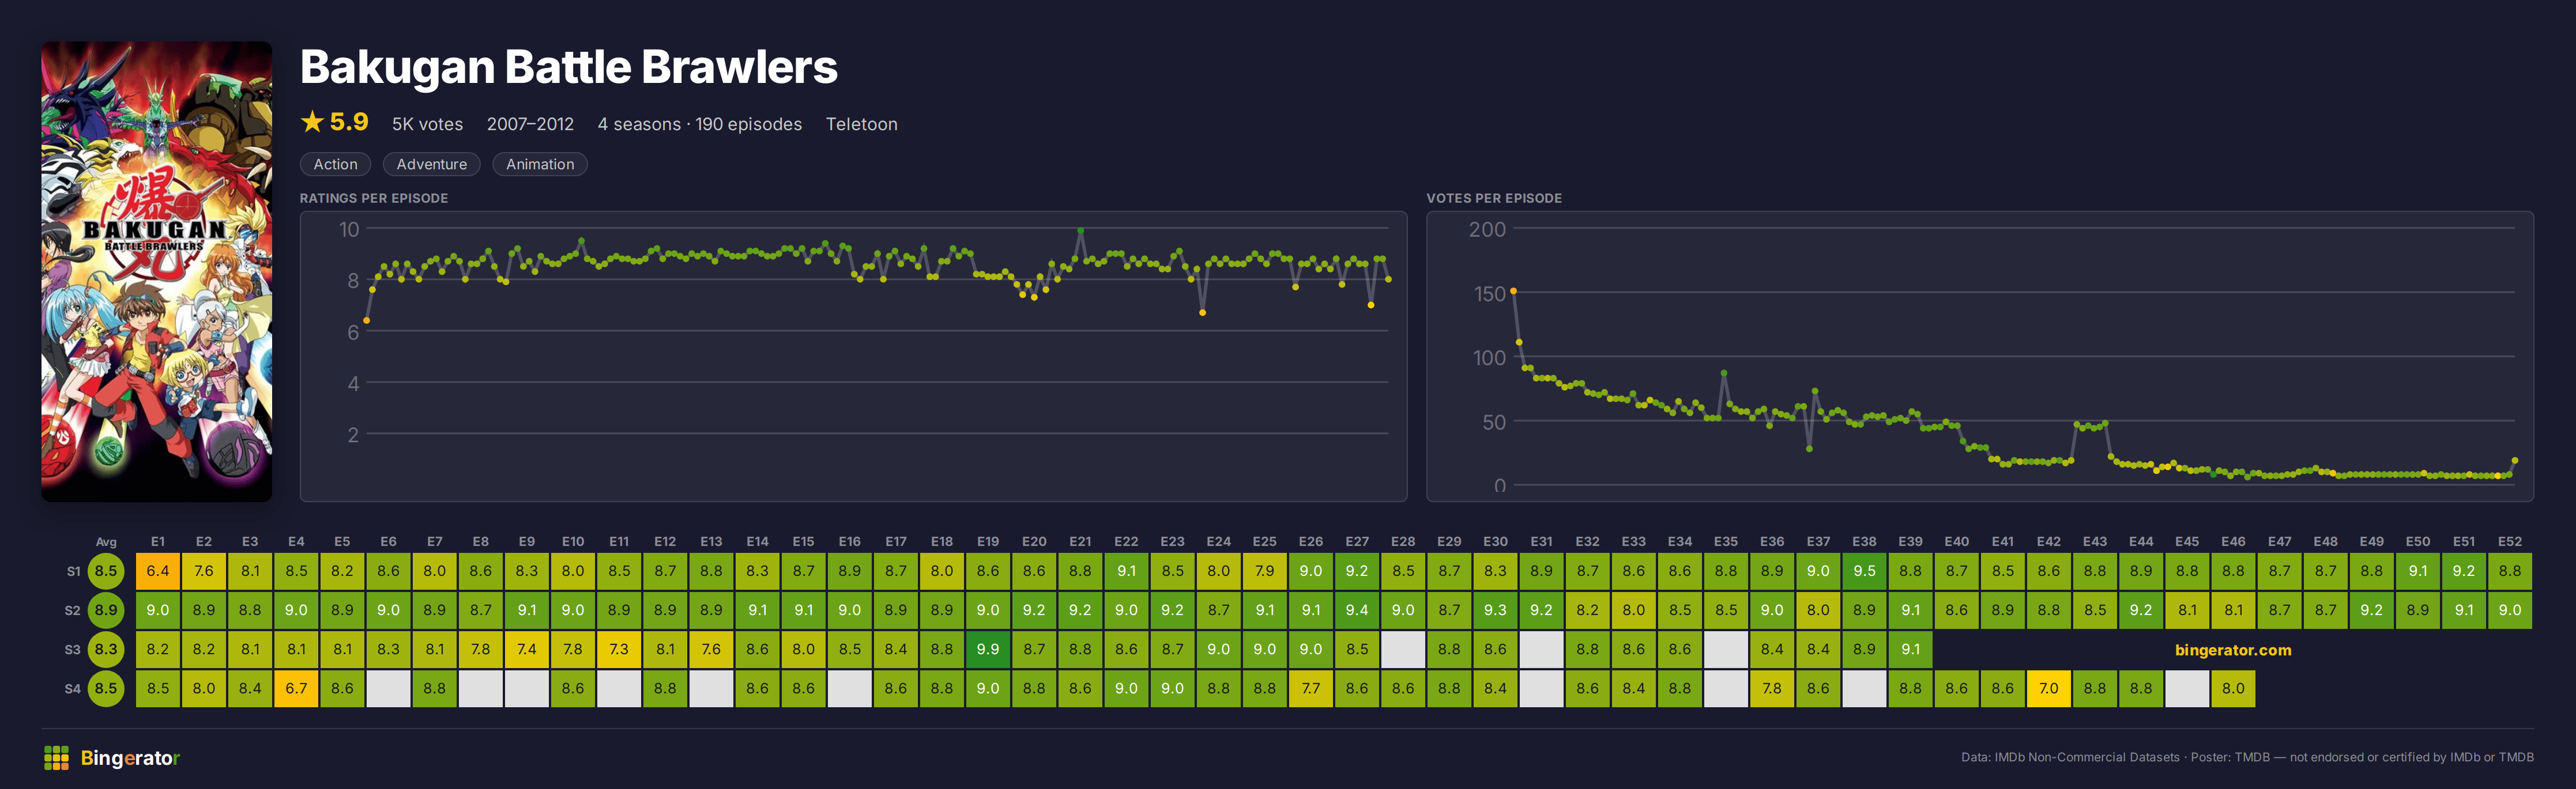Click the Bakugan Battle Brawlers poster
2576x789 pixels.
coord(157,272)
